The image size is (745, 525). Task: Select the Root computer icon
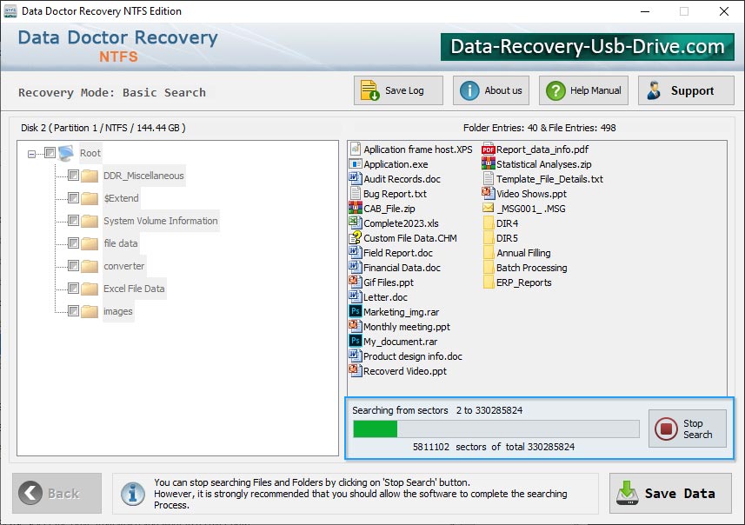coord(66,153)
